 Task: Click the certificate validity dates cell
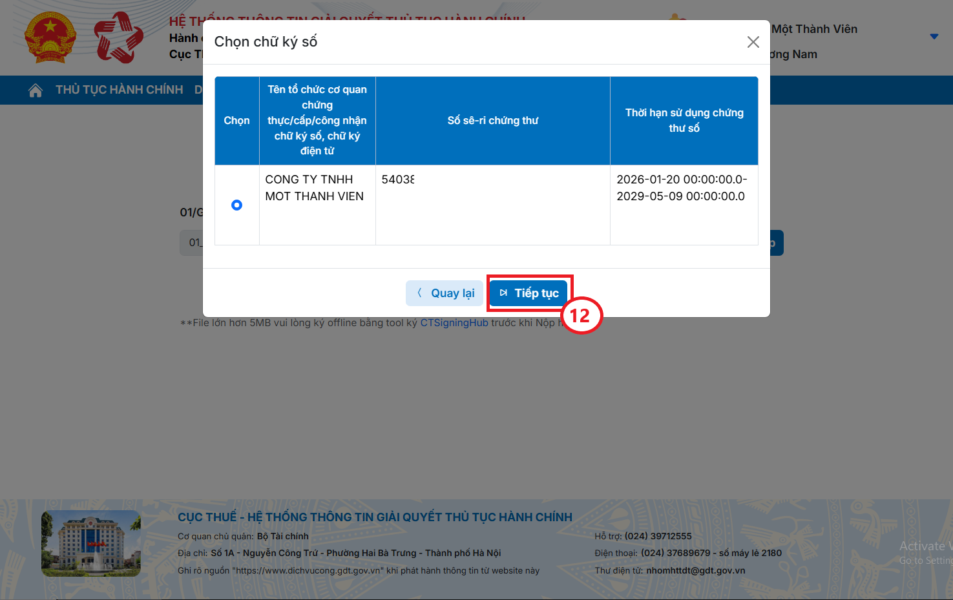point(681,188)
